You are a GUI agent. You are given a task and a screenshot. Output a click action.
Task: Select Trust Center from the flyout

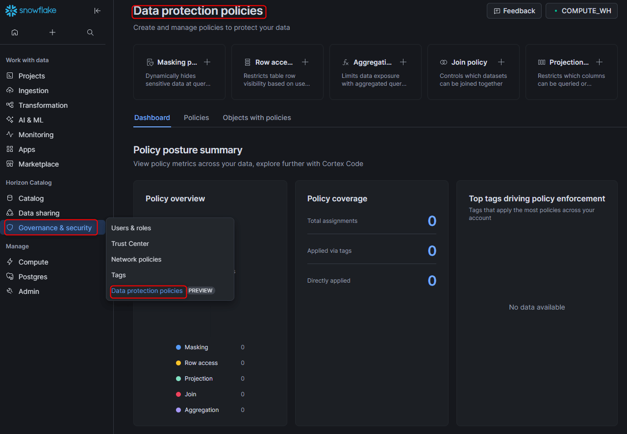(x=130, y=244)
